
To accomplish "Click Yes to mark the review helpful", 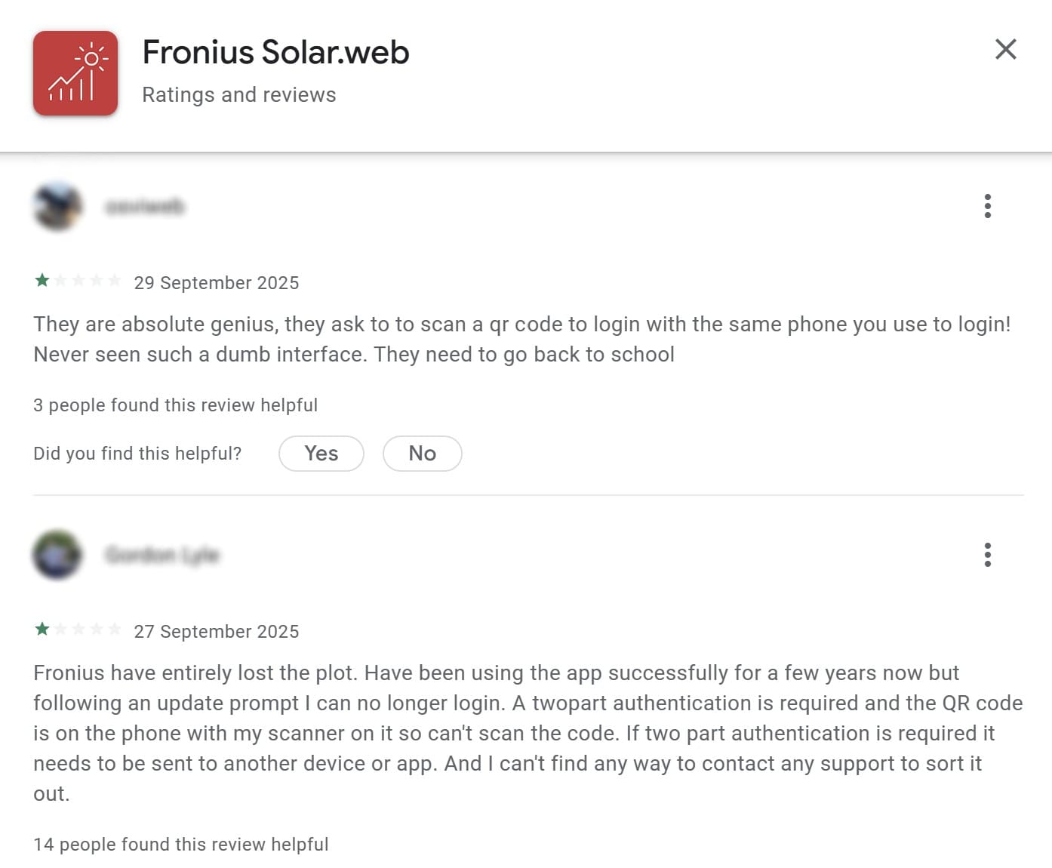I will click(321, 453).
